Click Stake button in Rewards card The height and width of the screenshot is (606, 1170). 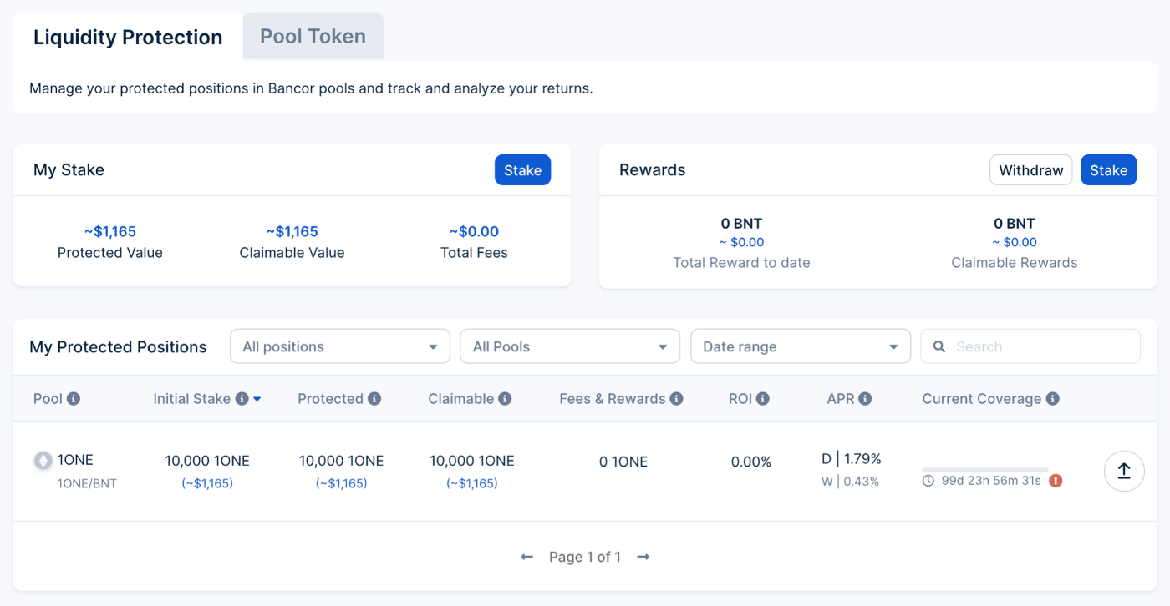1109,170
